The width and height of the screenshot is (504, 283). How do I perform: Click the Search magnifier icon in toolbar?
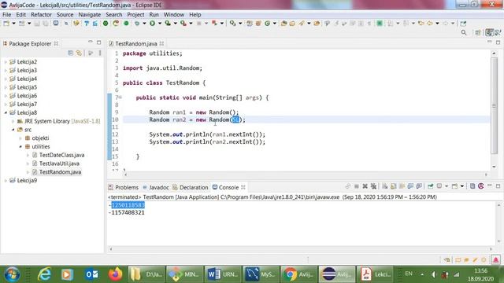click(x=464, y=32)
